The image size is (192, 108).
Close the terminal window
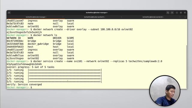[185, 13]
